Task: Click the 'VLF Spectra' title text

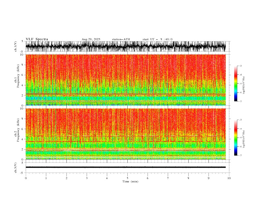Action: (x=37, y=39)
